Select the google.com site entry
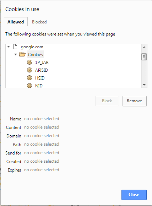152x206 pixels. point(32,47)
